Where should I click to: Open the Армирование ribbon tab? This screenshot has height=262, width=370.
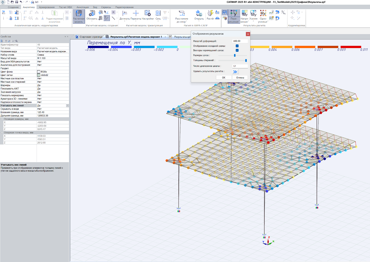click(47, 7)
